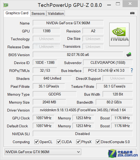Click the Subvendor field CLEVO/KAPOK (1558)

point(108,62)
